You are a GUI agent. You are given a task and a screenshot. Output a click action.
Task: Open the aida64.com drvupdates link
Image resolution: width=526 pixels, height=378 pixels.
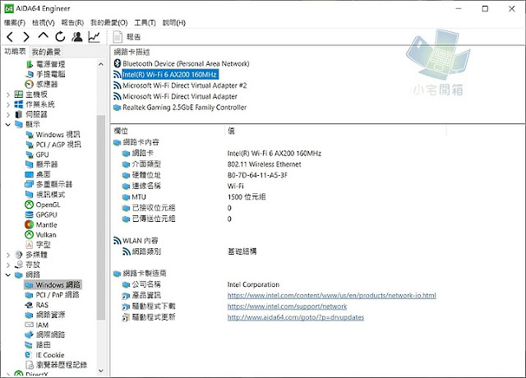click(x=296, y=317)
